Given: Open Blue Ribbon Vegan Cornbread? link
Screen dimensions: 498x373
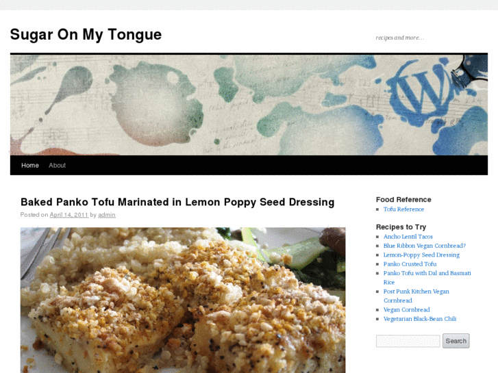Looking at the screenshot, I should pos(425,246).
